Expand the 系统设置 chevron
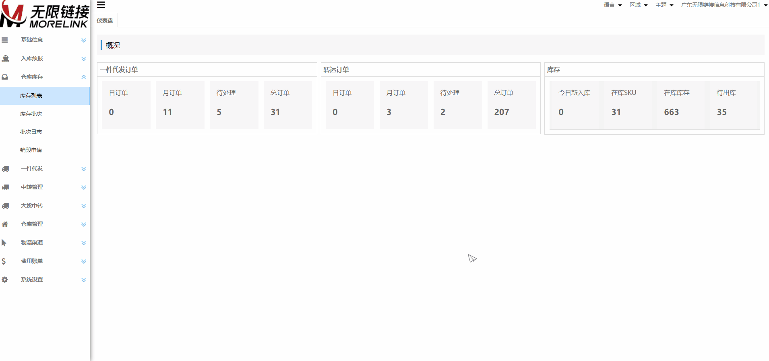 pyautogui.click(x=84, y=280)
